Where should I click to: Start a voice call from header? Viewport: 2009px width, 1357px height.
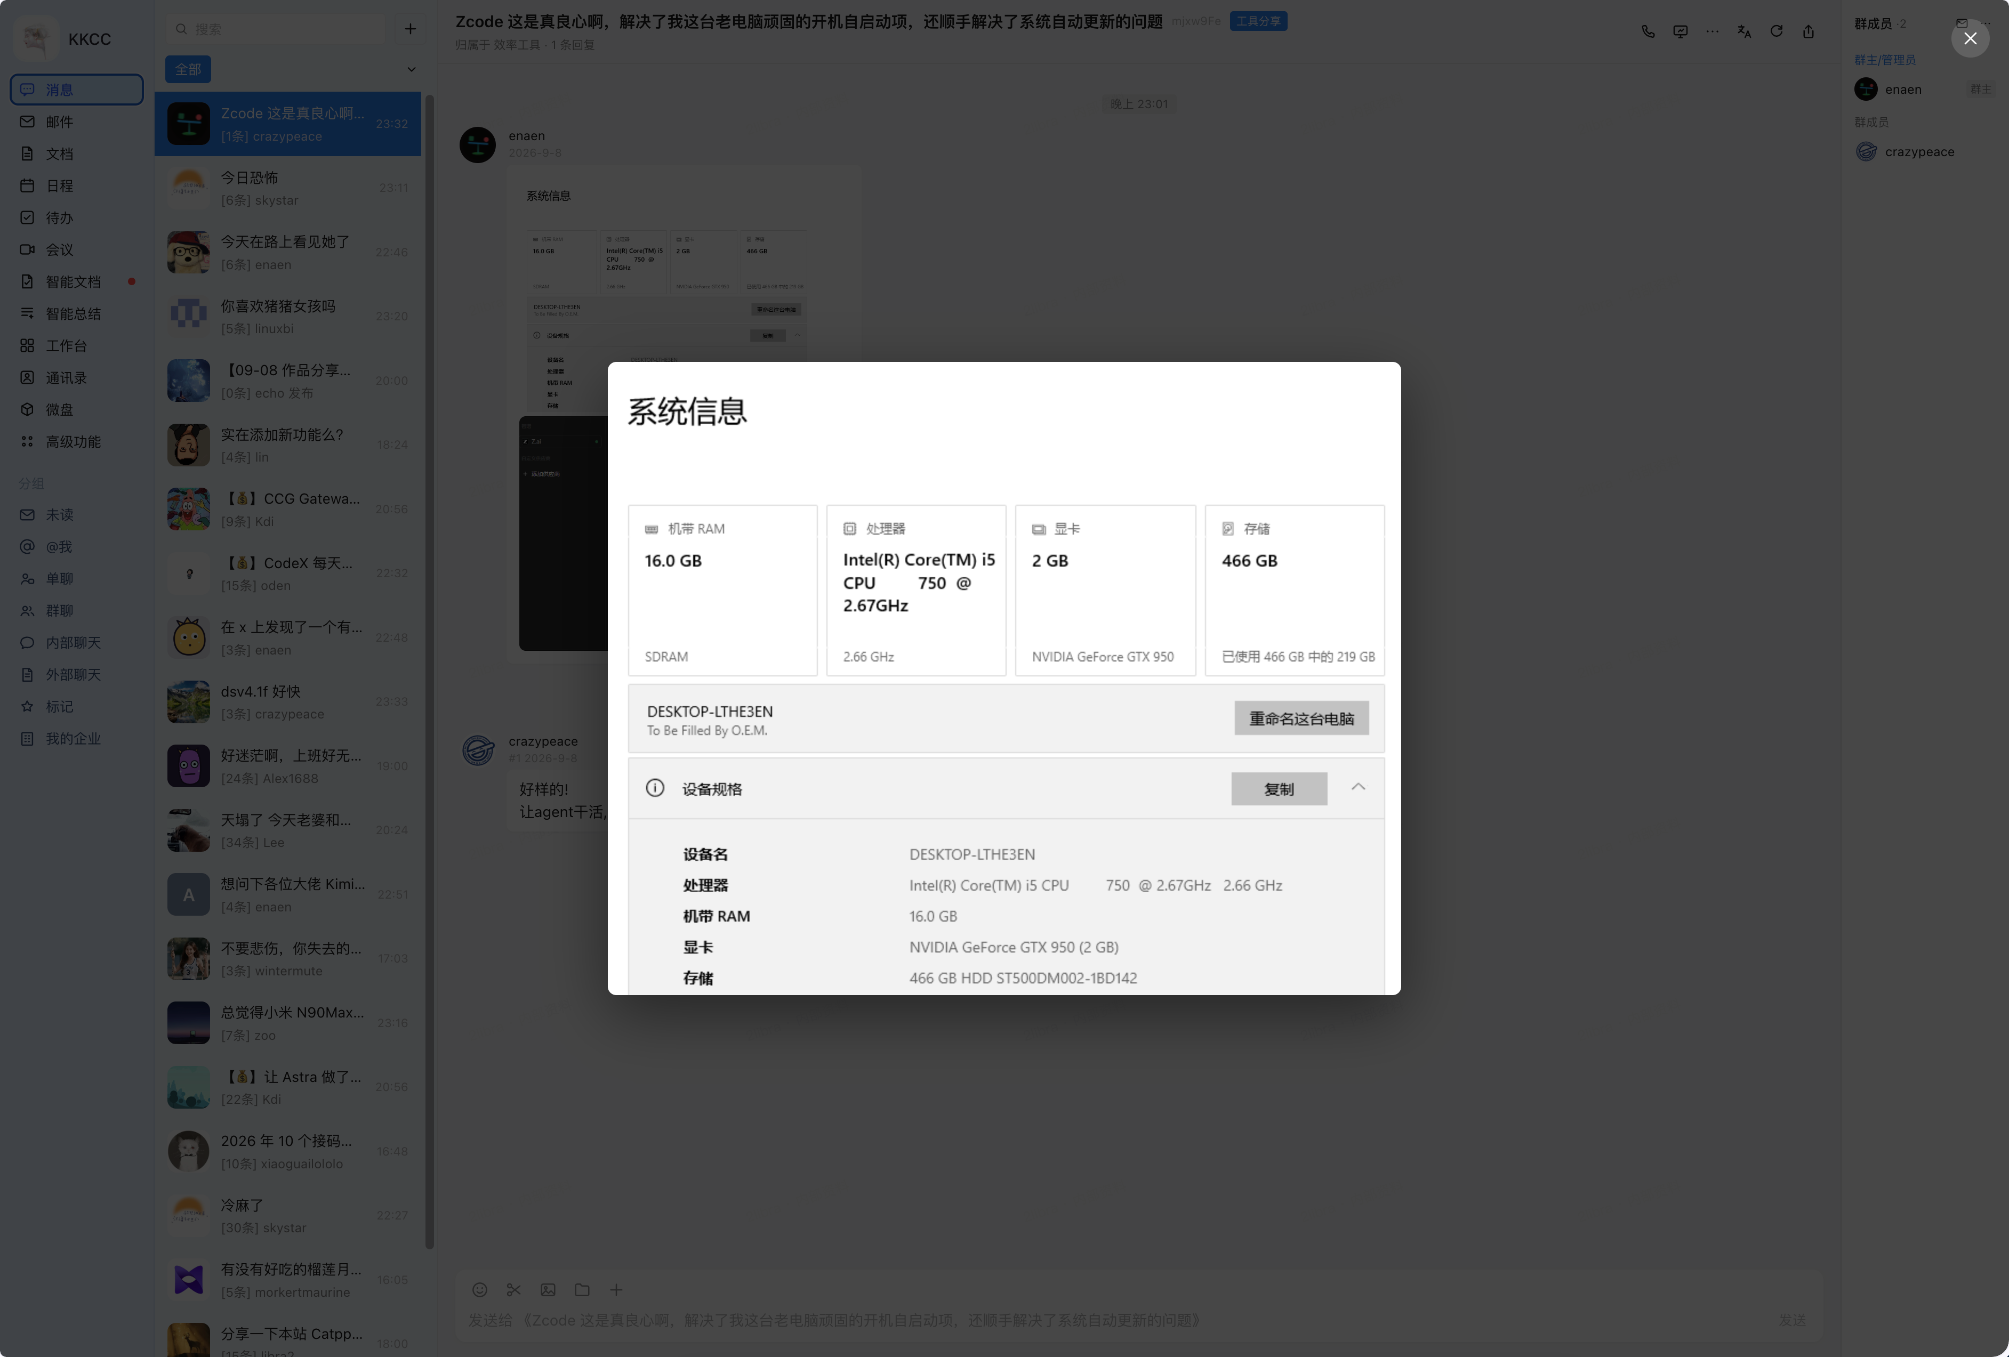(1648, 31)
